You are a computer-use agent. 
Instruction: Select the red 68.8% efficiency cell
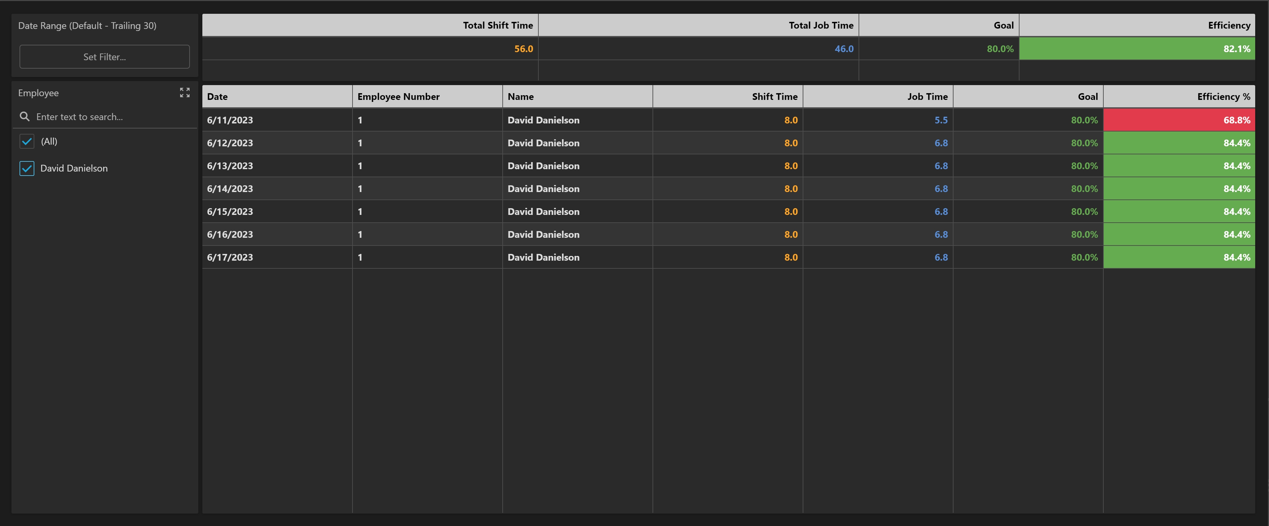pyautogui.click(x=1178, y=120)
